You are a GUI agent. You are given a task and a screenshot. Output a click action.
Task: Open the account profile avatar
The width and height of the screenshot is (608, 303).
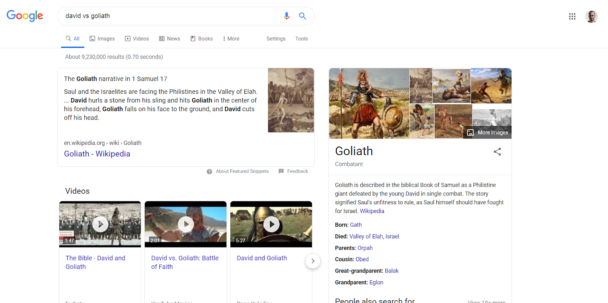(592, 16)
